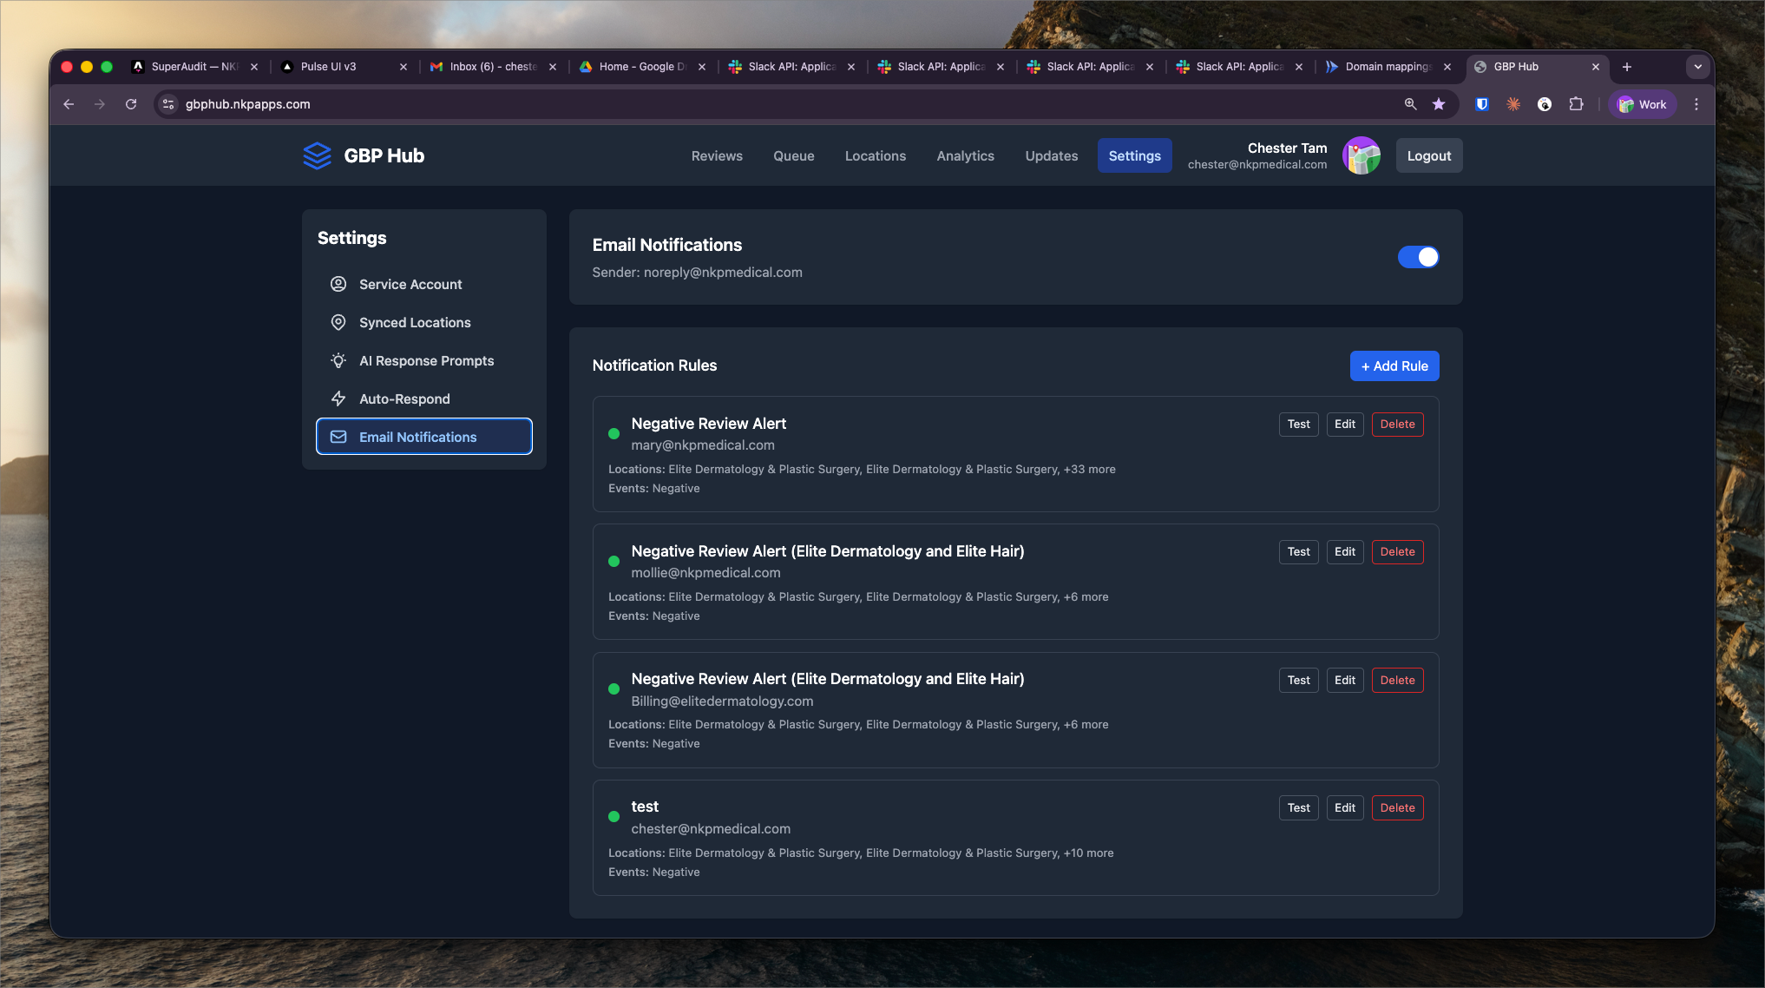Go to the Analytics nav tab
Screen dimensions: 1765x988
965,156
